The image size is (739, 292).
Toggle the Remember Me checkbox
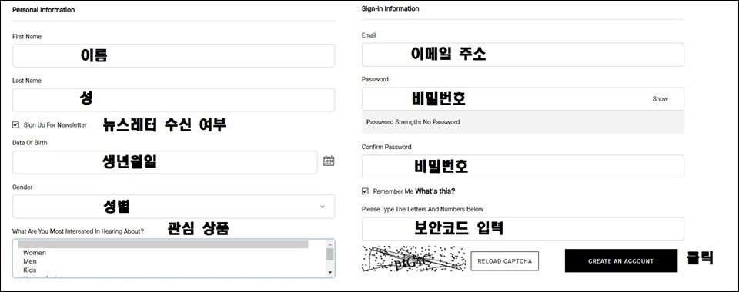[x=365, y=191]
